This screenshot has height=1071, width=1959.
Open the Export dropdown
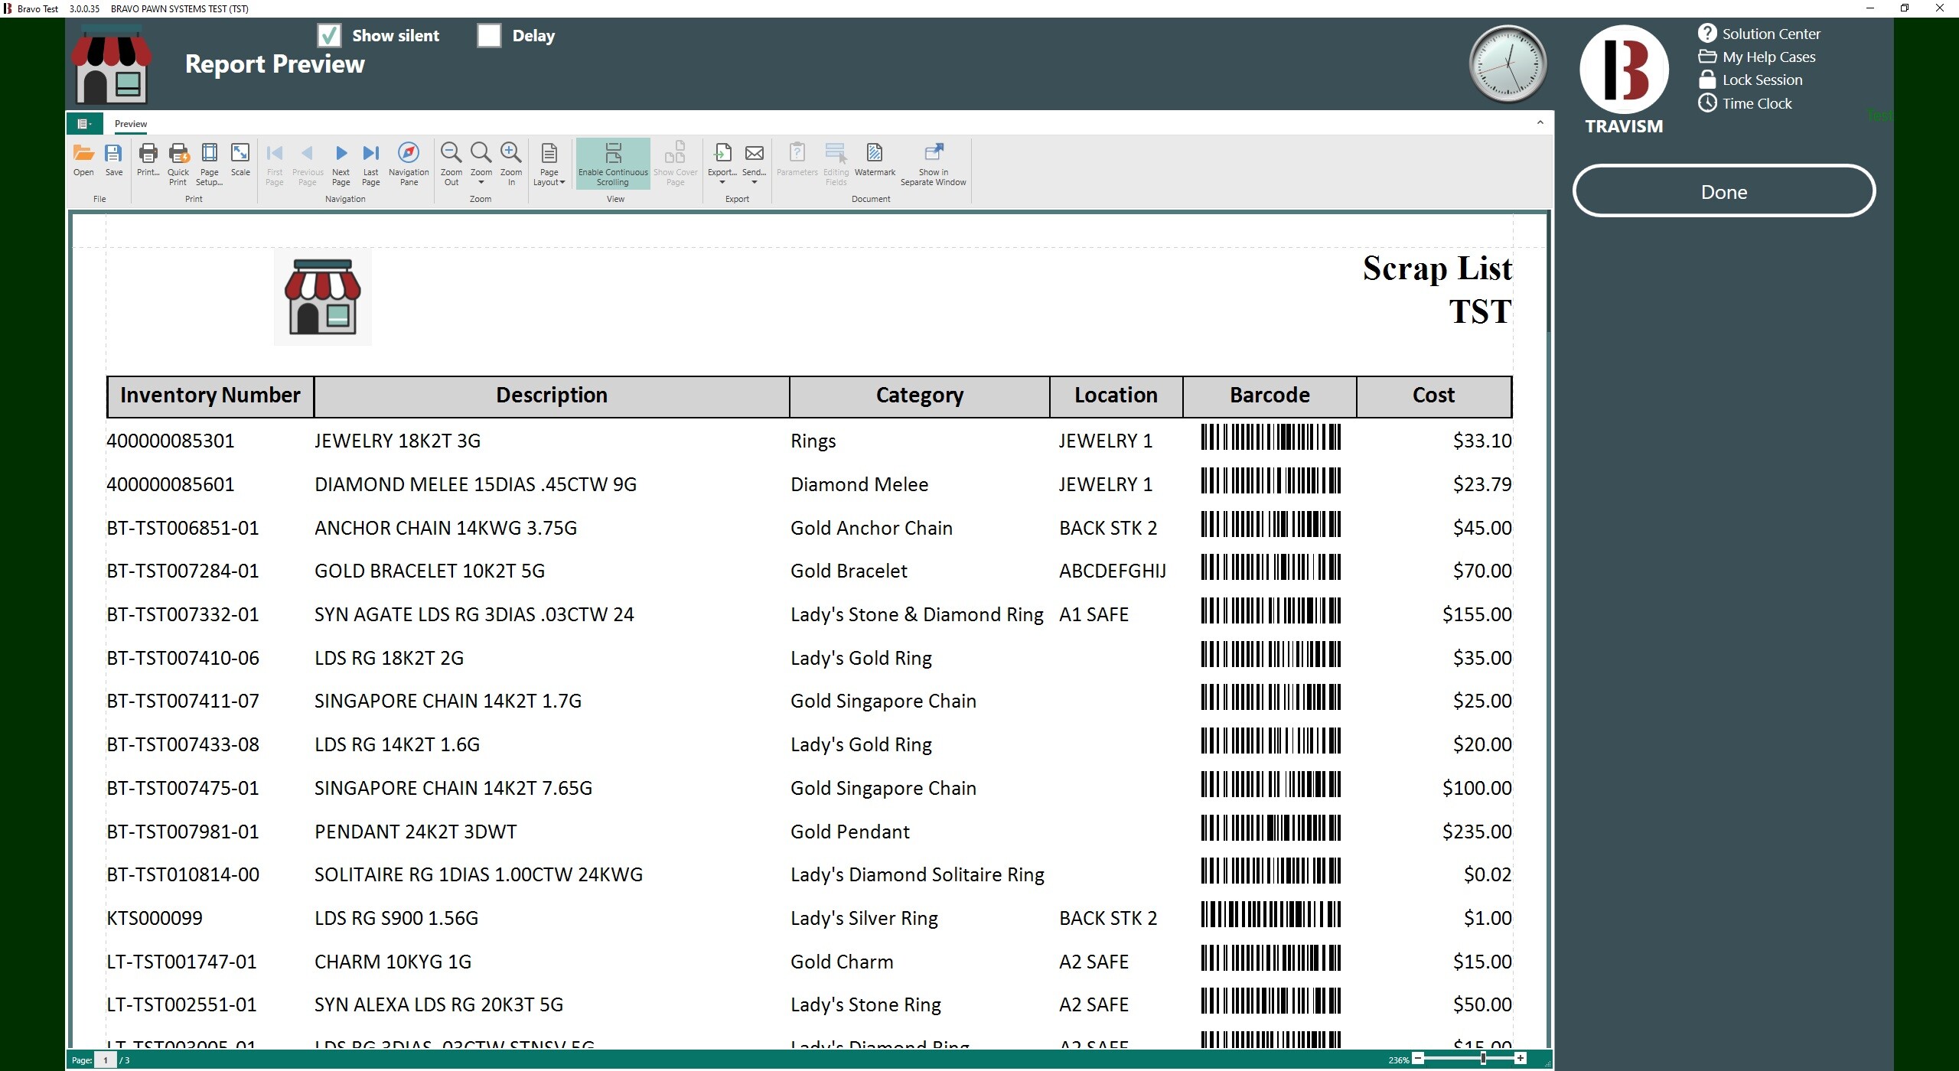click(x=722, y=164)
